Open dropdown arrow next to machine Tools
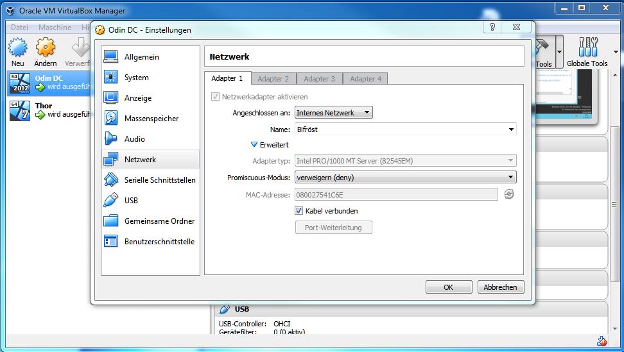Viewport: 624px width, 352px height. [x=560, y=52]
